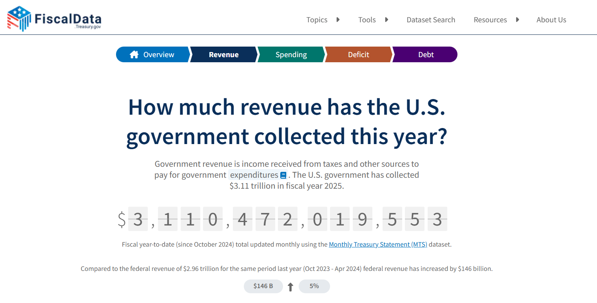This screenshot has width=597, height=303.
Task: Open the Resources navigation menu
Action: [490, 20]
